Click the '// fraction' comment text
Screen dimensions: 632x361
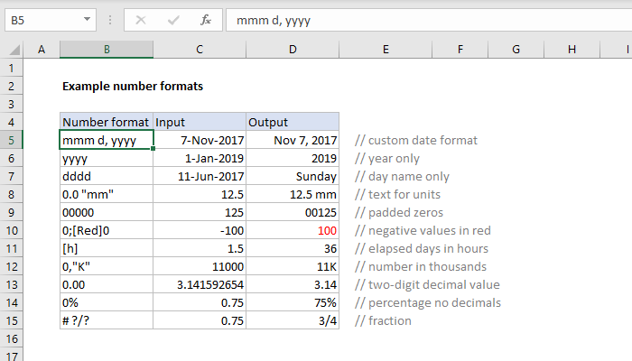(383, 320)
